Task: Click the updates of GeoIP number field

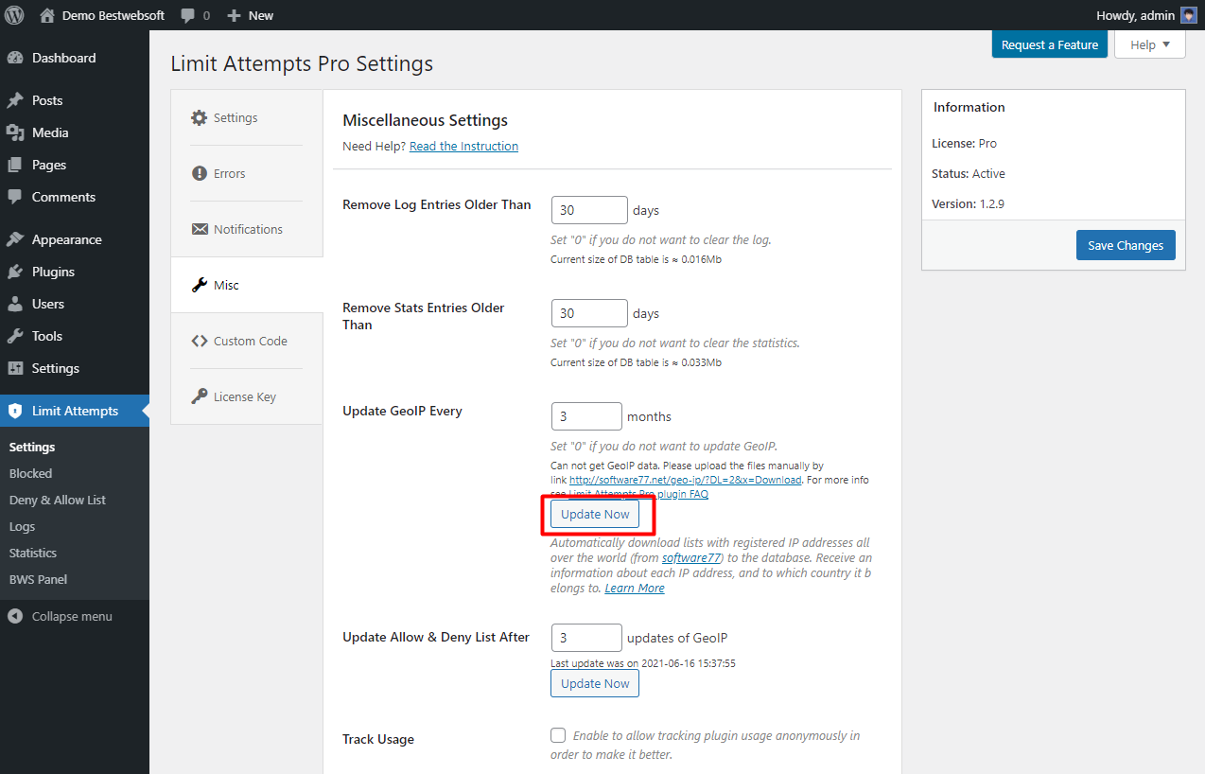Action: (x=586, y=638)
